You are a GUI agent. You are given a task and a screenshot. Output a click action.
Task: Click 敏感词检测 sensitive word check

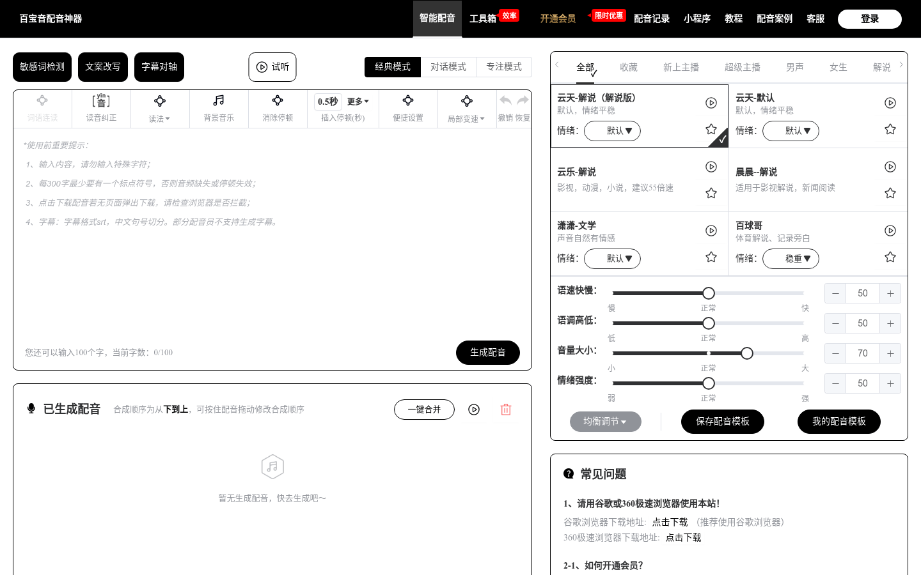coord(42,67)
